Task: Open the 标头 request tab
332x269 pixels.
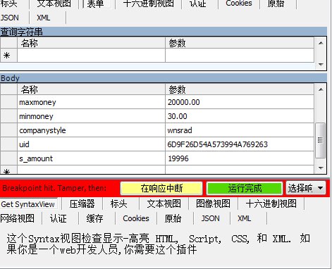Action: click(x=8, y=4)
